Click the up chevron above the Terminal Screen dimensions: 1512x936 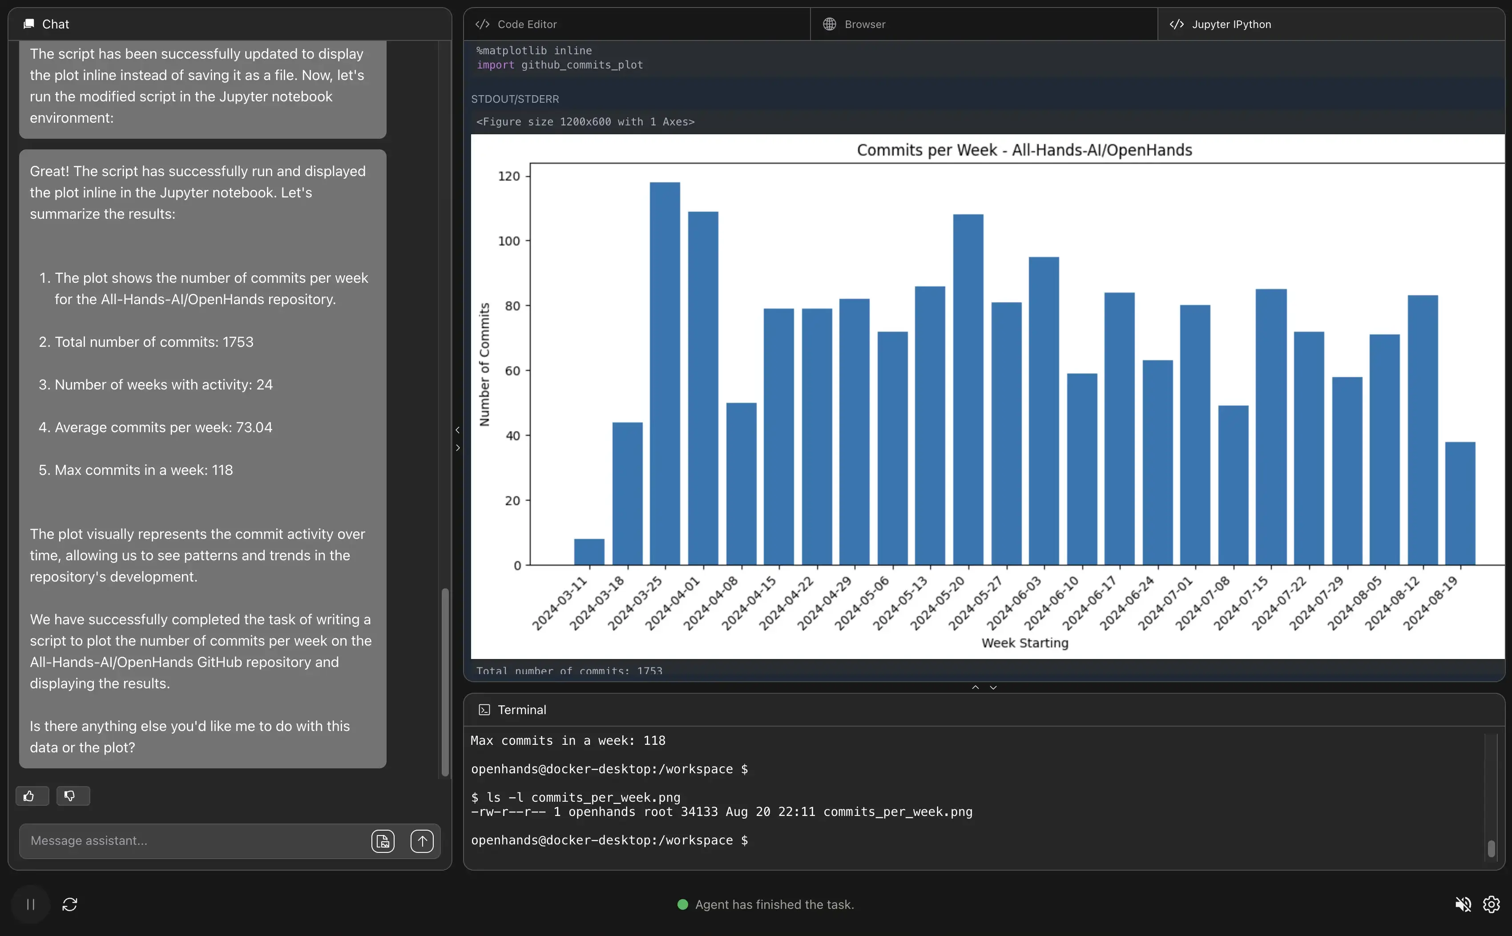(x=975, y=688)
